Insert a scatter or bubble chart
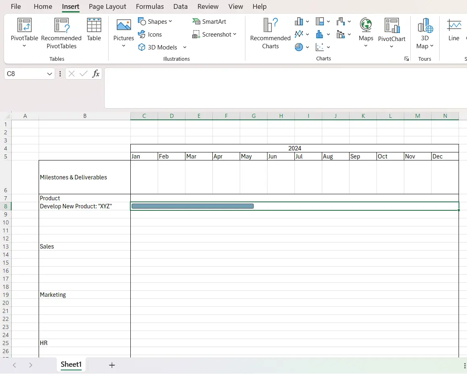This screenshot has width=467, height=374. (320, 47)
